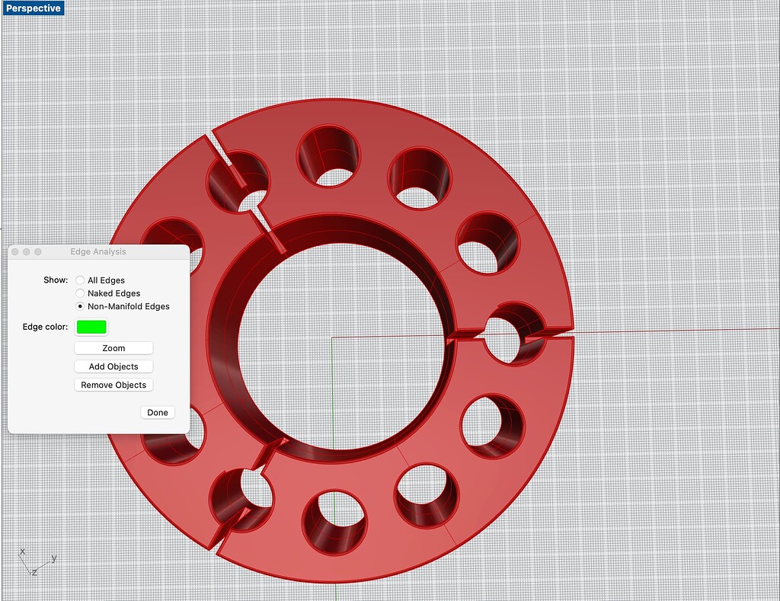This screenshot has height=601, width=780.
Task: Click the Add Objects button
Action: point(113,366)
